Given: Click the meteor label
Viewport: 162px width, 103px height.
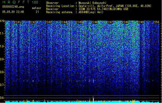Looking at the screenshot, I should (x=37, y=8).
